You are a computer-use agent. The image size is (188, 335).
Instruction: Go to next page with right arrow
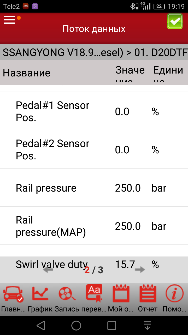tap(140, 270)
